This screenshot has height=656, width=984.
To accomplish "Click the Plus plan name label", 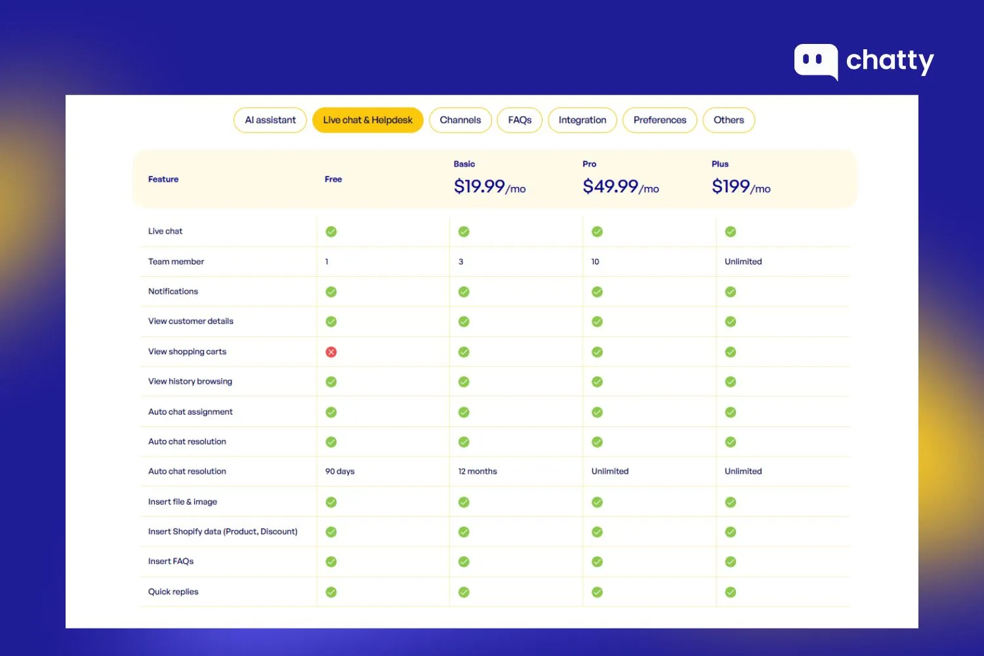I will (720, 164).
